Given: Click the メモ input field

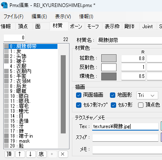Looking at the screenshot, I should coord(127,150).
